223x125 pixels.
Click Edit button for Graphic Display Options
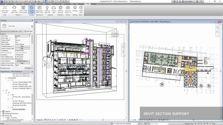[x=22, y=49]
